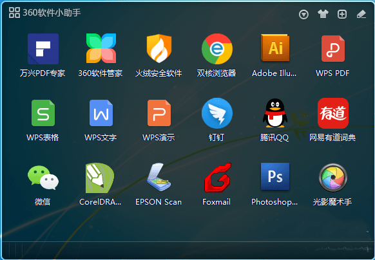Image resolution: width=375 pixels, height=260 pixels.
Task: Click the WPS演示 label
Action: coord(159,138)
